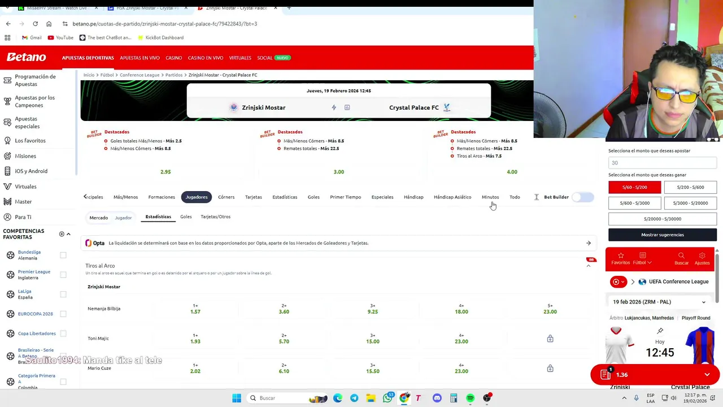Open WhatsApp from the taskbar

387,398
